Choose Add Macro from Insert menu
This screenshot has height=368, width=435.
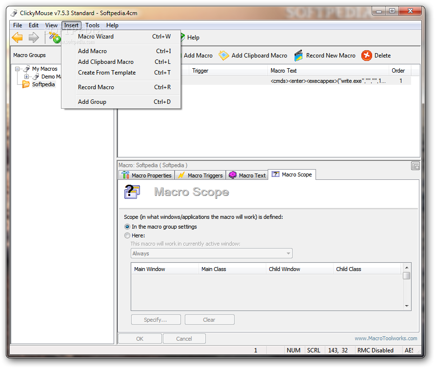coord(121,51)
